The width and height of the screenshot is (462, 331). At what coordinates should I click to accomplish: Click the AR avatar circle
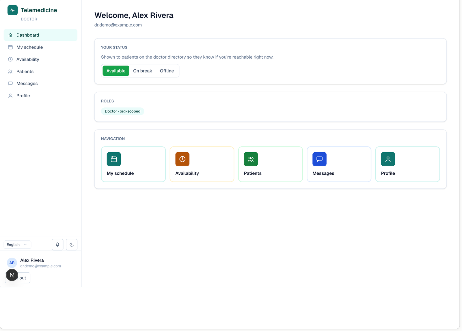[x=12, y=263]
